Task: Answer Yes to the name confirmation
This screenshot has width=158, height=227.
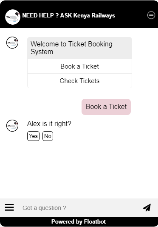Action: 33,136
